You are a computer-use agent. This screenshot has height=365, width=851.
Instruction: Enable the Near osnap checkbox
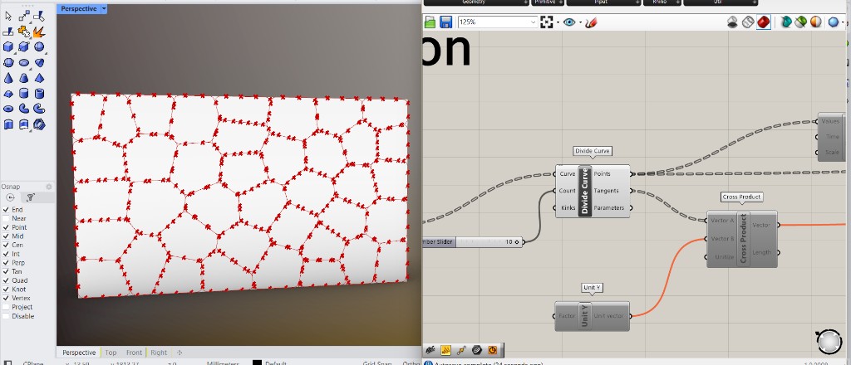point(6,218)
